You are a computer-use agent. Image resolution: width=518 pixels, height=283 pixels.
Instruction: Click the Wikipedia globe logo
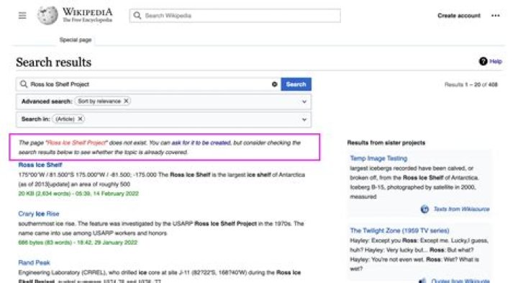click(x=47, y=16)
